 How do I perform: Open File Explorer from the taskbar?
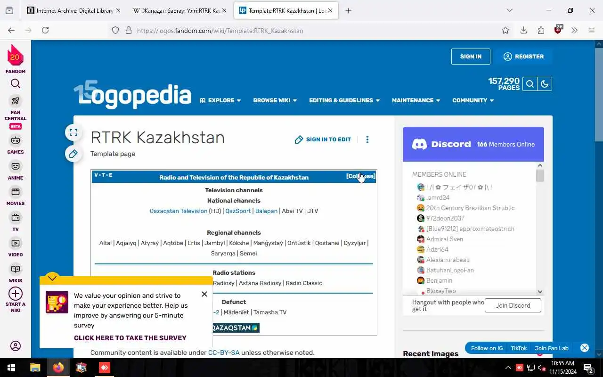pos(35,368)
